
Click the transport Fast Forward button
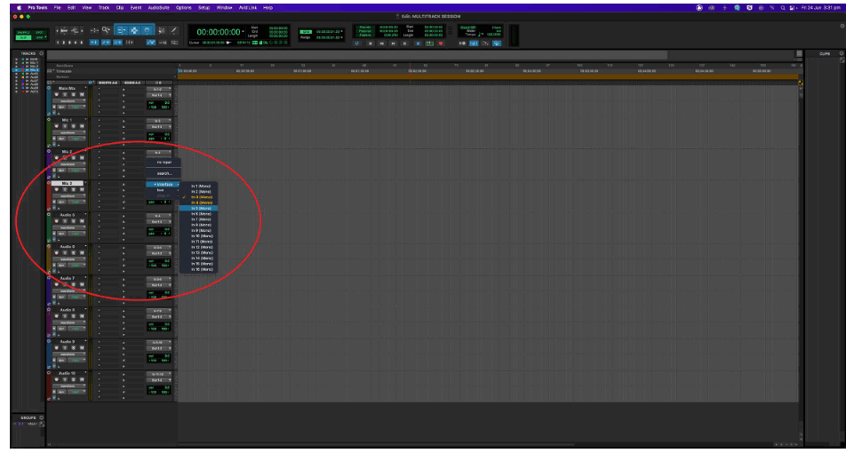point(394,44)
